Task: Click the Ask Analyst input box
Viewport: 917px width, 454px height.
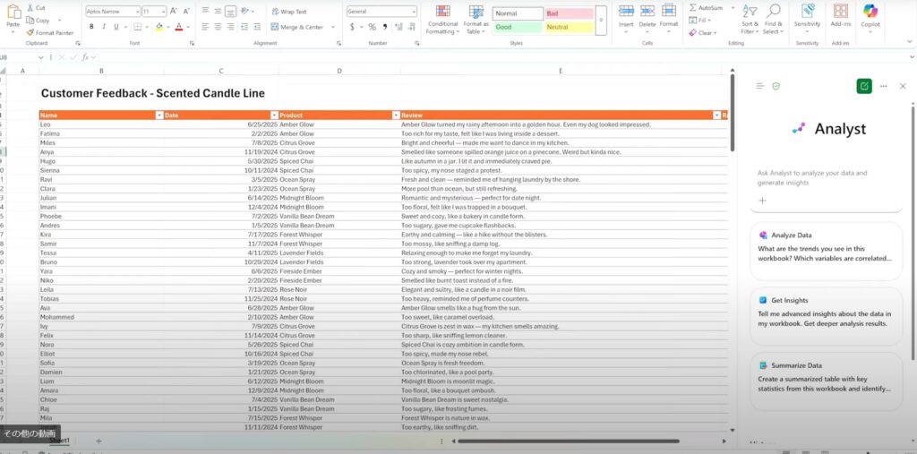Action: tap(826, 177)
